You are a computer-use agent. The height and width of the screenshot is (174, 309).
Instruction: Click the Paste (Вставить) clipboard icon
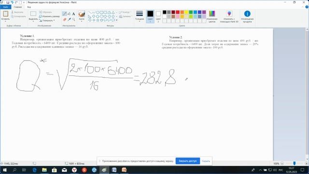pos(5,14)
